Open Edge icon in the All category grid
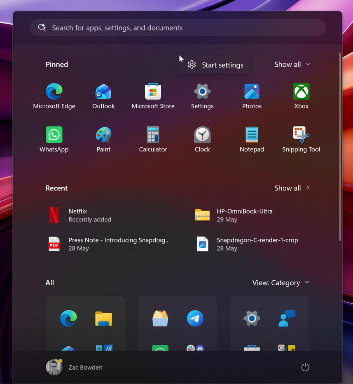 69,319
